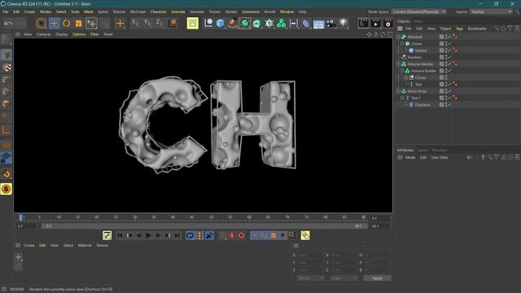Open the viewport Display menu
Screen dimensions: 521x293
pos(62,34)
